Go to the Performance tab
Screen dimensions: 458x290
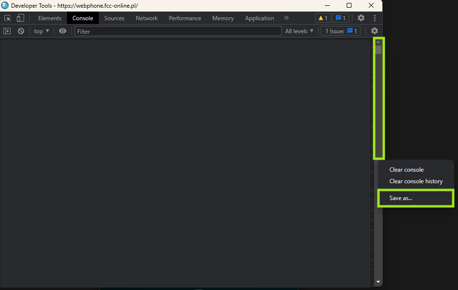(185, 18)
